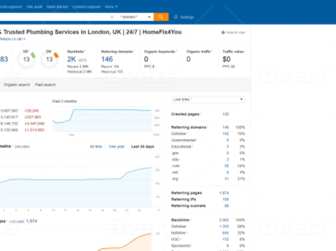Click the How to use help link
Image resolution: width=336 pixels, height=251 pixels.
pos(234,32)
